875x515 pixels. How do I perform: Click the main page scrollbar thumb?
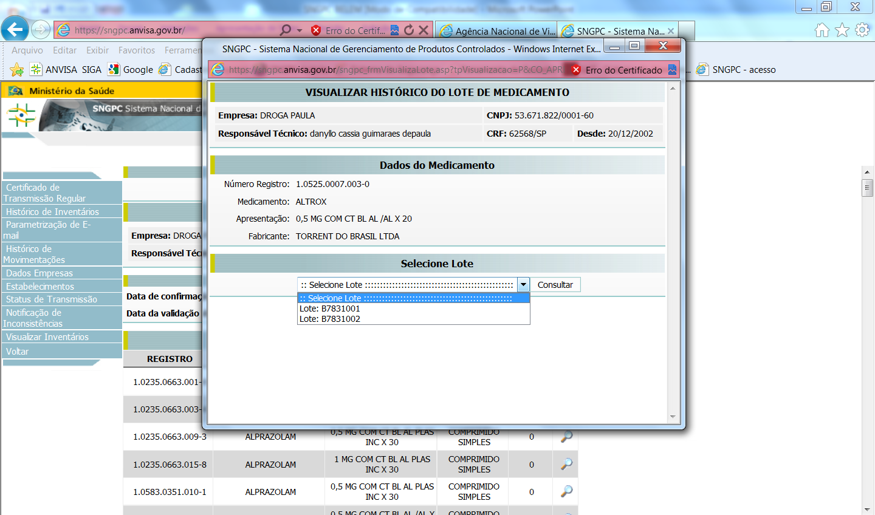868,188
